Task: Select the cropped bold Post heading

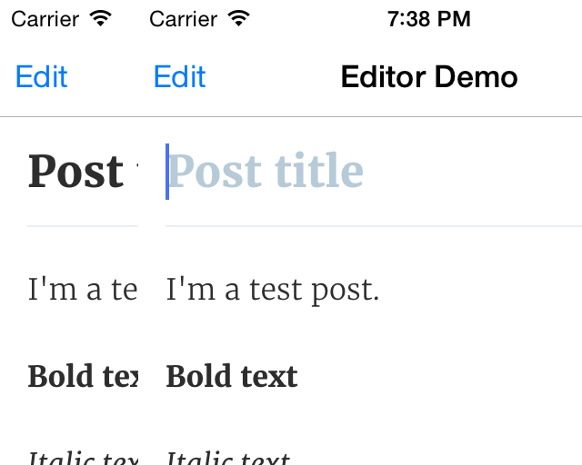Action: click(x=83, y=171)
